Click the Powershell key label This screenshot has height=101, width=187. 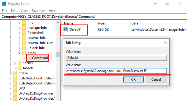pyautogui.click(x=35, y=32)
